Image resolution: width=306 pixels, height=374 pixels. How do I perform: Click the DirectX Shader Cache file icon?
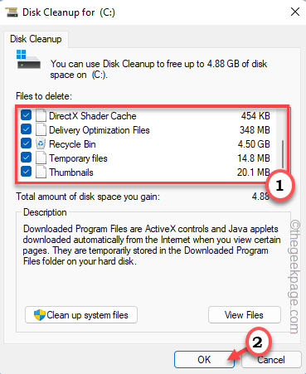[x=41, y=115]
